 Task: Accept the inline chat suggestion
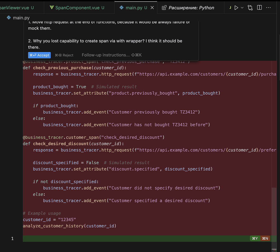[39, 55]
